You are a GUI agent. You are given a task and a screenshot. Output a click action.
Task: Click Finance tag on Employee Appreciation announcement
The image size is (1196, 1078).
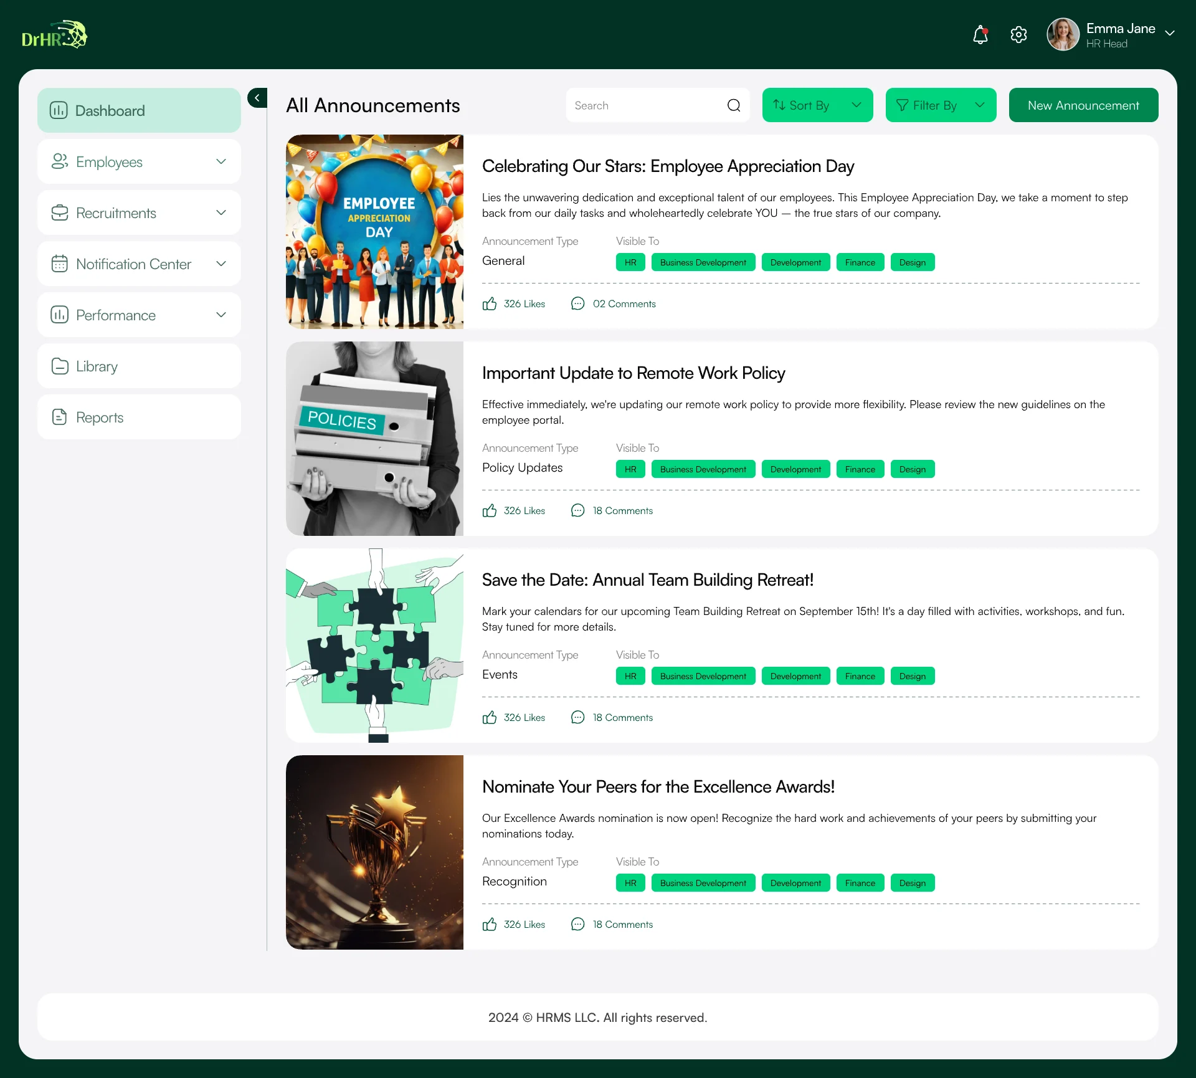coord(860,262)
